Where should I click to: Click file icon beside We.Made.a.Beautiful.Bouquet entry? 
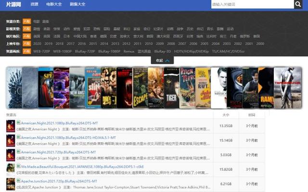point(18,166)
